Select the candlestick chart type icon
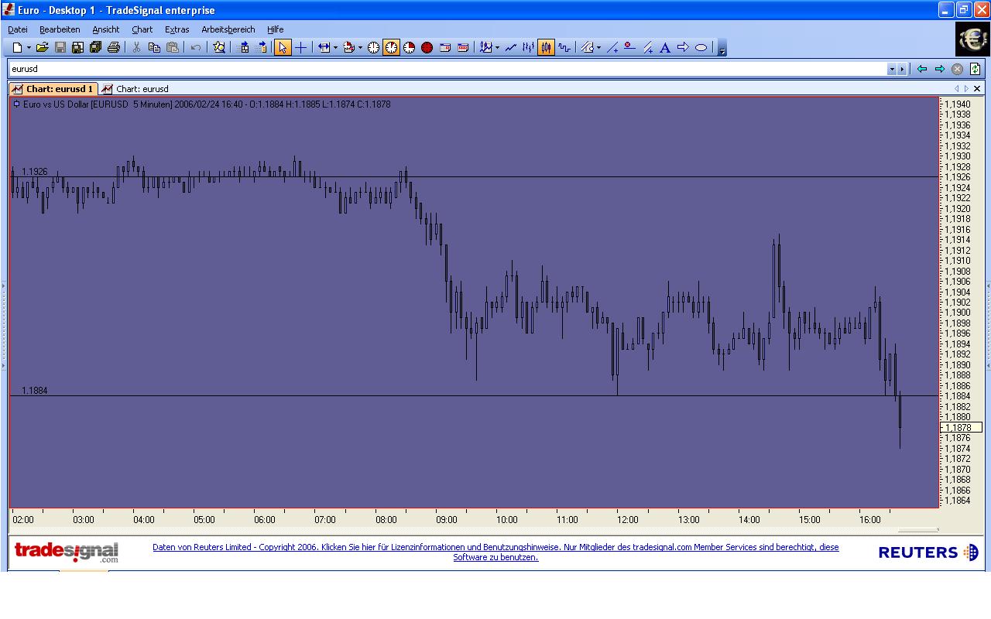 pyautogui.click(x=546, y=48)
